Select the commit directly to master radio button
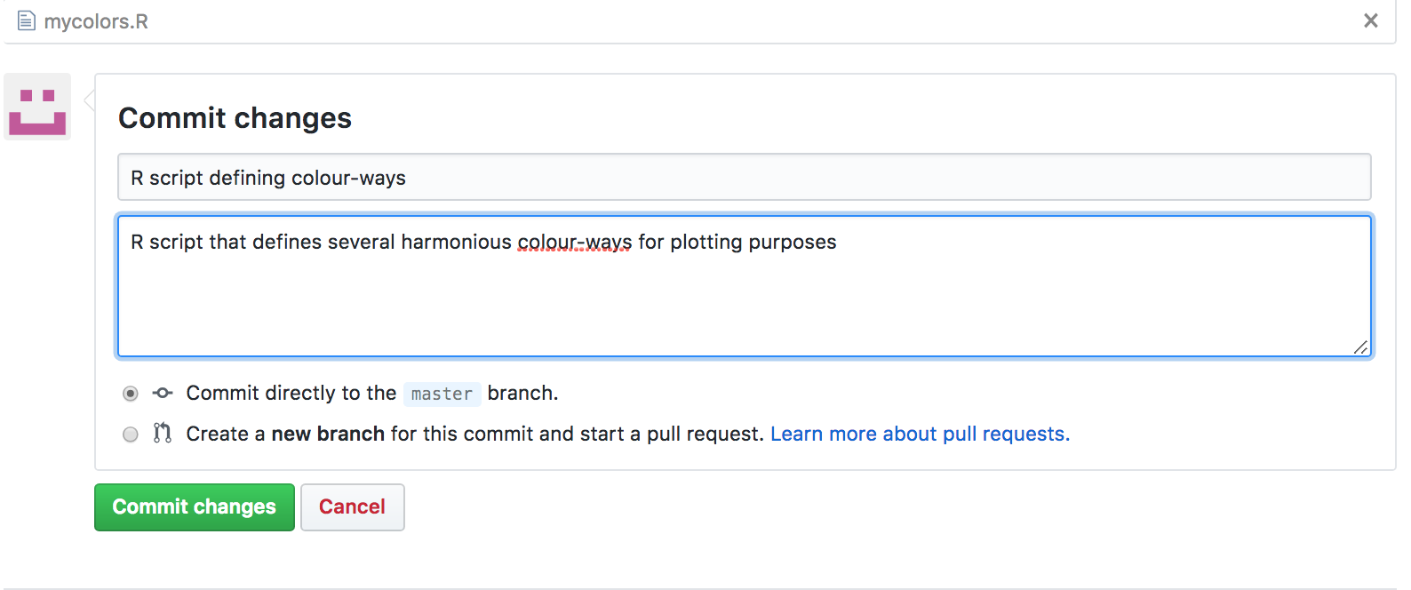This screenshot has width=1411, height=590. [x=131, y=394]
